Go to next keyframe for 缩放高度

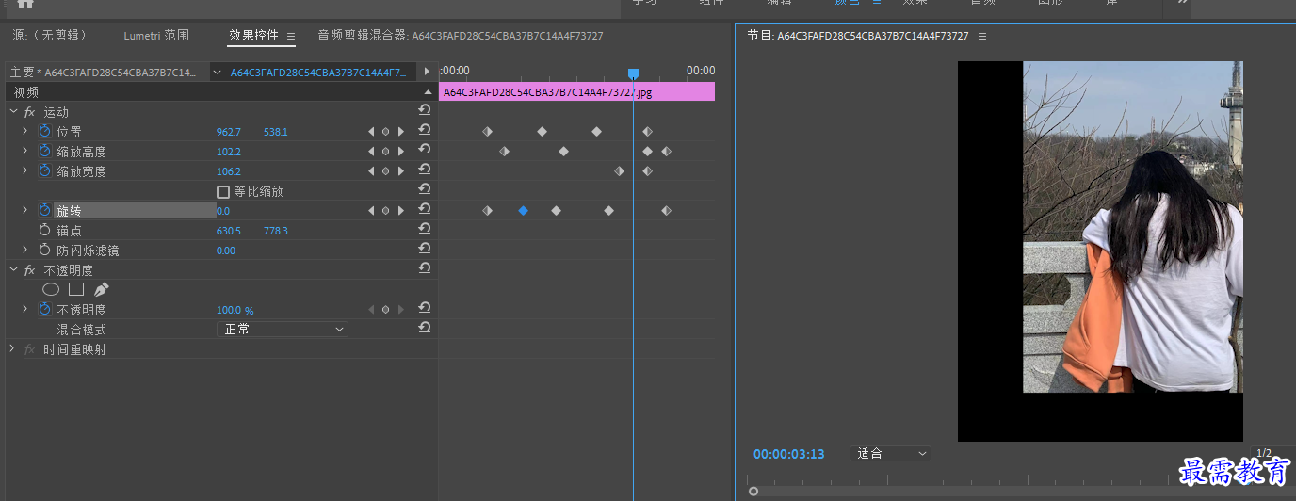coord(401,152)
